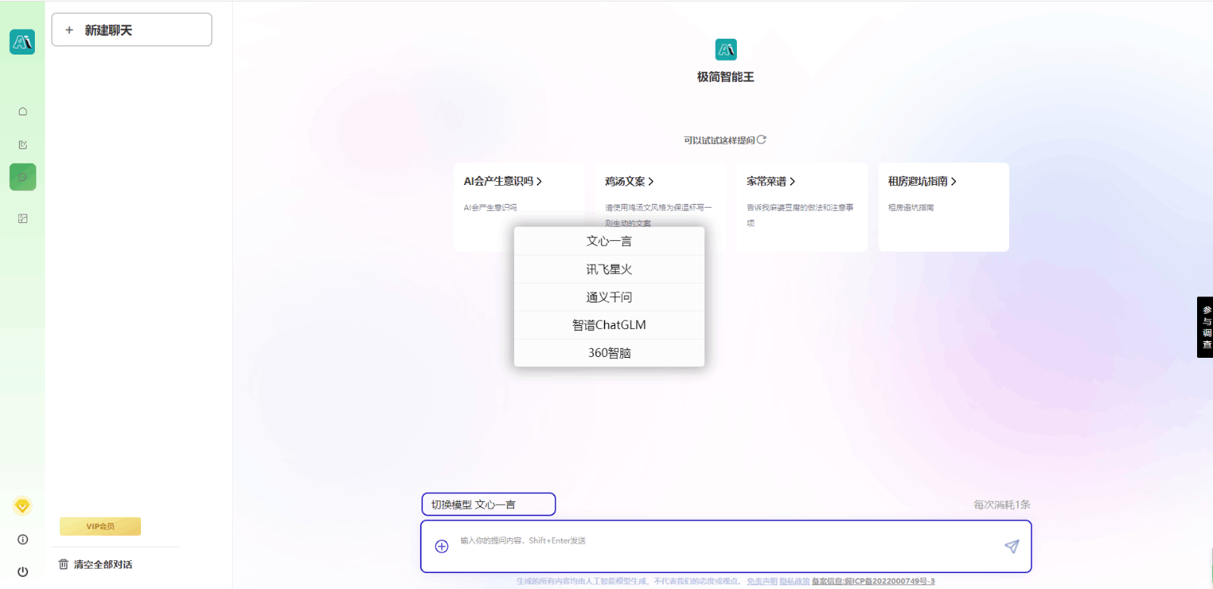The height and width of the screenshot is (589, 1213).
Task: Click the app logo in the sidebar
Action: point(22,42)
